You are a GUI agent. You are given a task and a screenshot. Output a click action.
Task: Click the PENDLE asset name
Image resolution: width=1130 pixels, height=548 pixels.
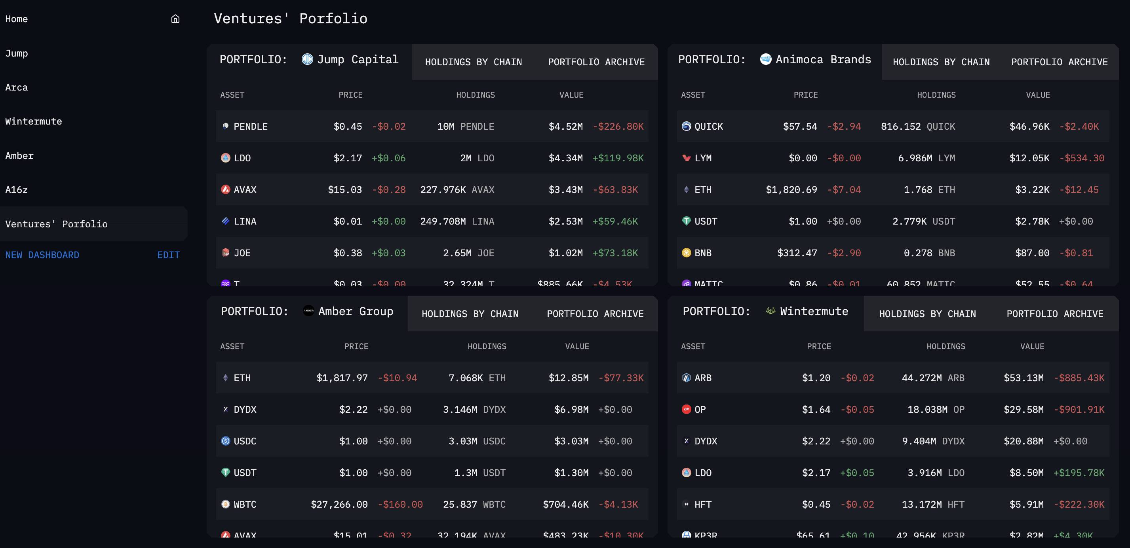[251, 127]
